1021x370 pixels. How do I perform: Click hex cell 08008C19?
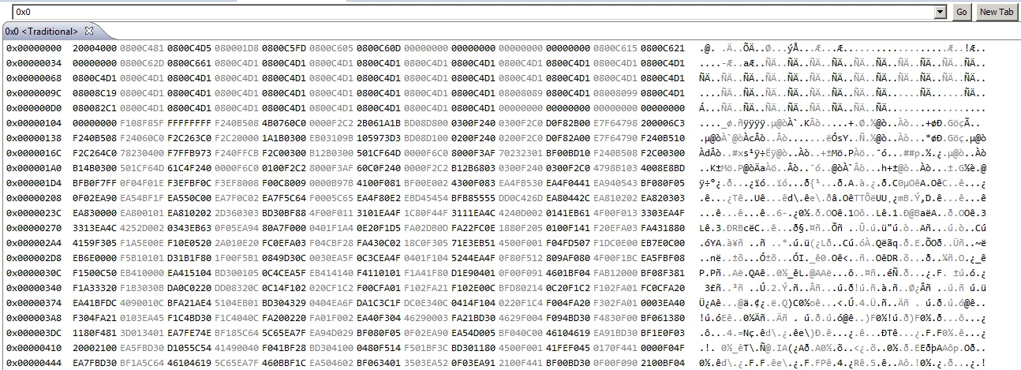pyautogui.click(x=94, y=93)
